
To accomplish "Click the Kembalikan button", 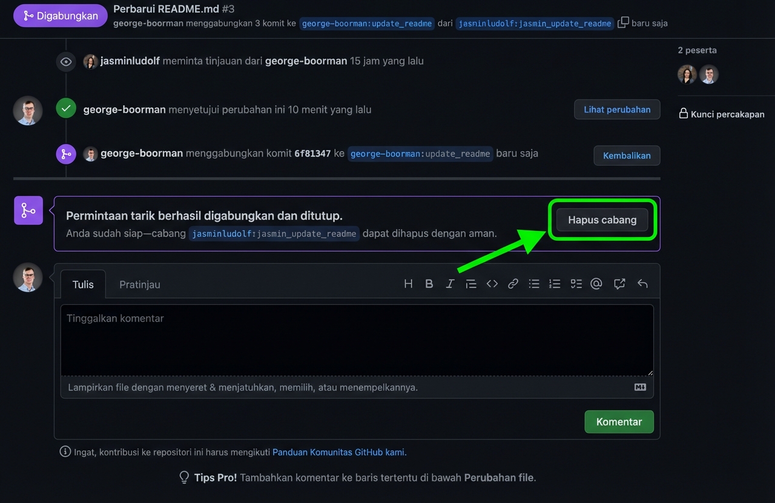I will 627,155.
